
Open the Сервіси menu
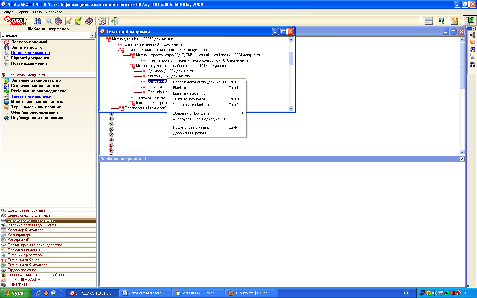tap(23, 12)
